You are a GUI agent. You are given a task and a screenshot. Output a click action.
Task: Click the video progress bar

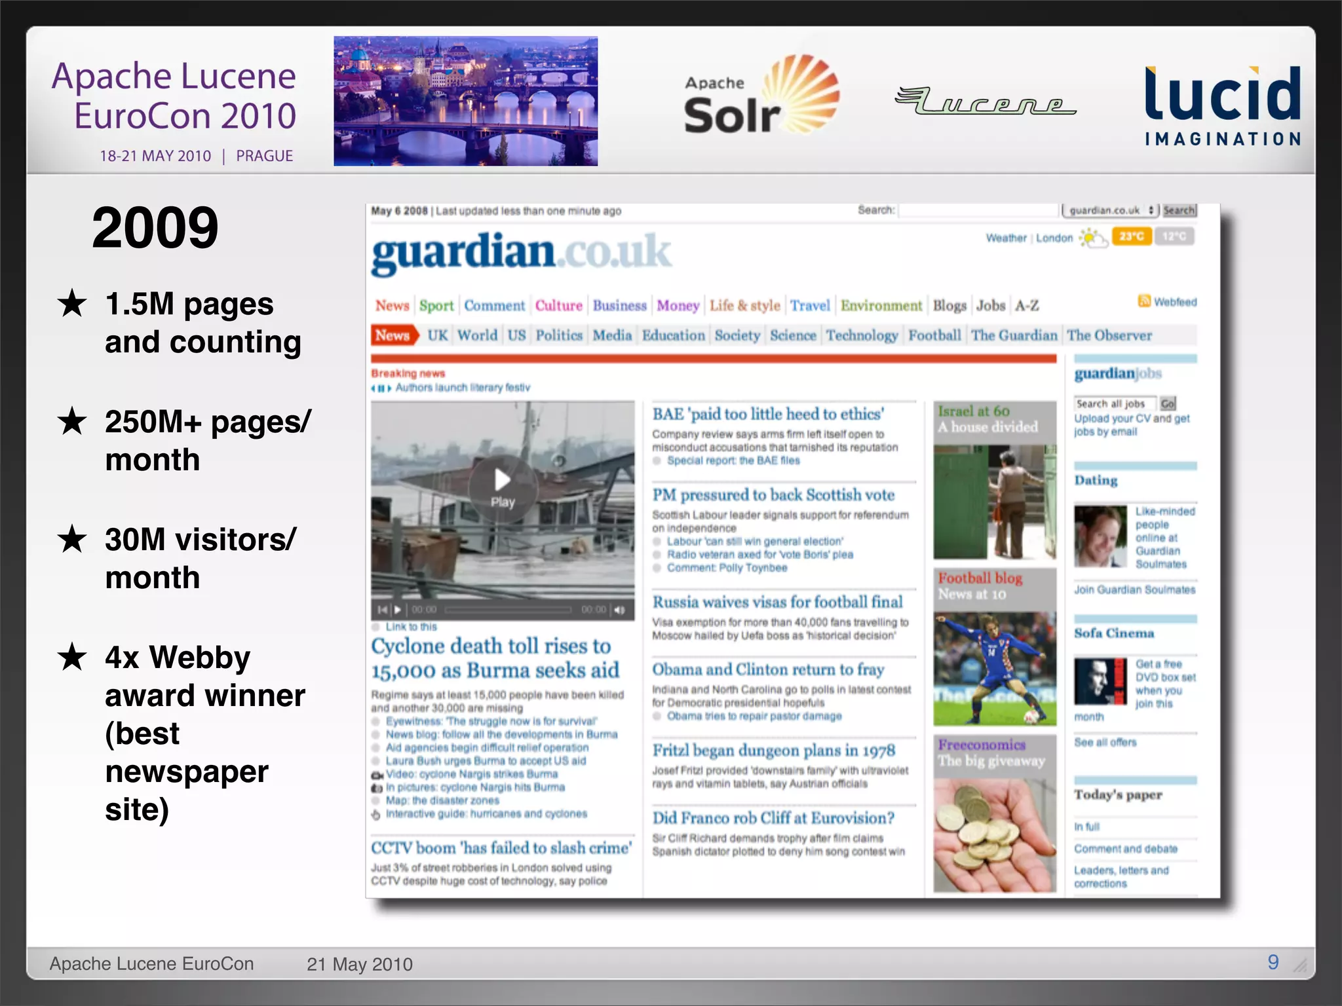pyautogui.click(x=508, y=610)
